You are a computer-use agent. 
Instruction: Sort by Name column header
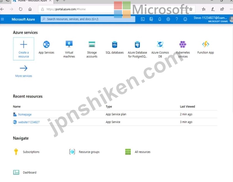(x=17, y=106)
